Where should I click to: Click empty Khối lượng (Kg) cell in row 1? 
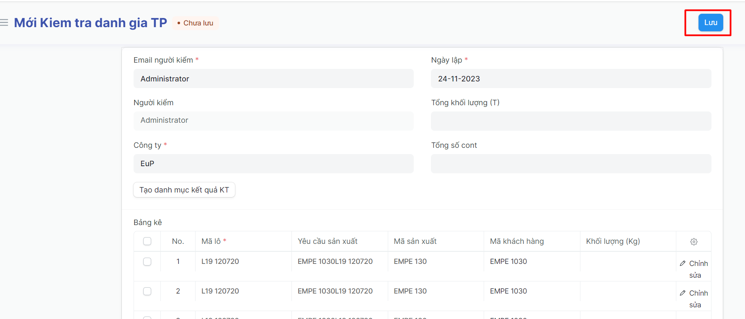[x=627, y=262]
